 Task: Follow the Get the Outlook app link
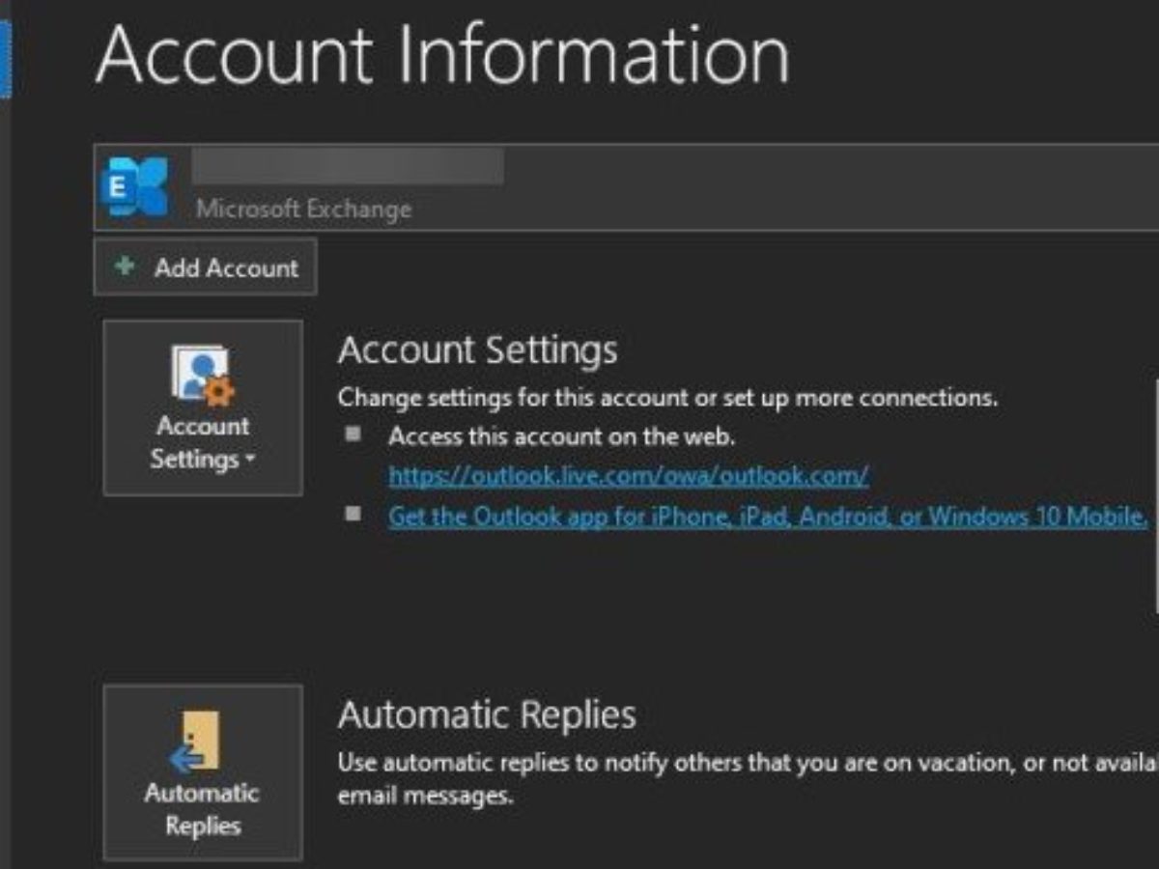(x=767, y=517)
